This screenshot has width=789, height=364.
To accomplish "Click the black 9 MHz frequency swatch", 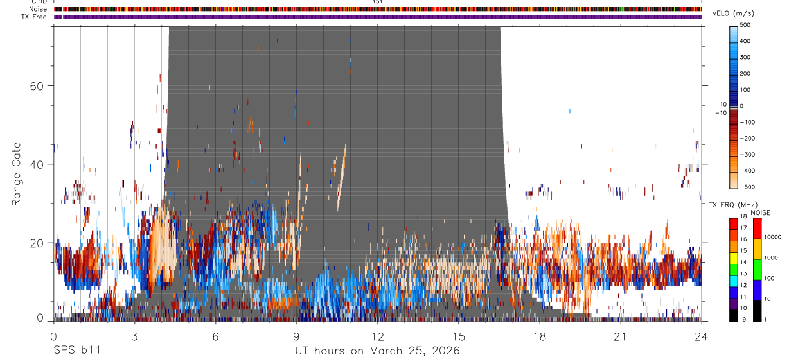I will click(x=733, y=315).
